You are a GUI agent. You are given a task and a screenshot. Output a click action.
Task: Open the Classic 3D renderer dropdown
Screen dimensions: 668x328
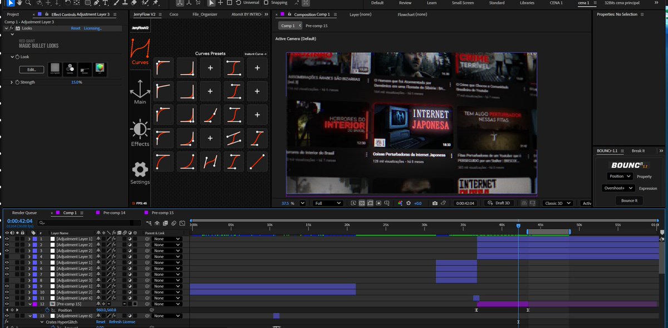pos(558,203)
